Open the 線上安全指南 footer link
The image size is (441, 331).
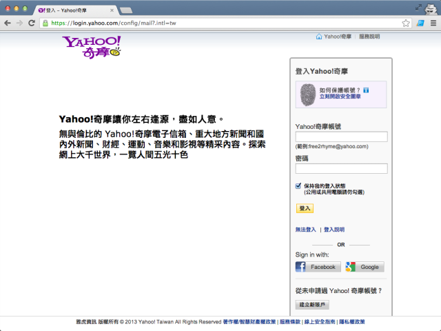(320, 322)
